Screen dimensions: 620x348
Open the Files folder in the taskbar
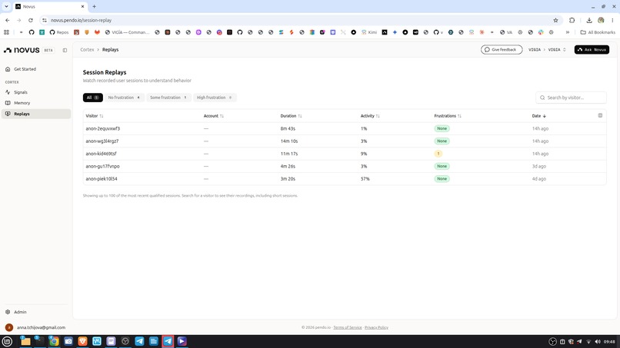(25, 341)
